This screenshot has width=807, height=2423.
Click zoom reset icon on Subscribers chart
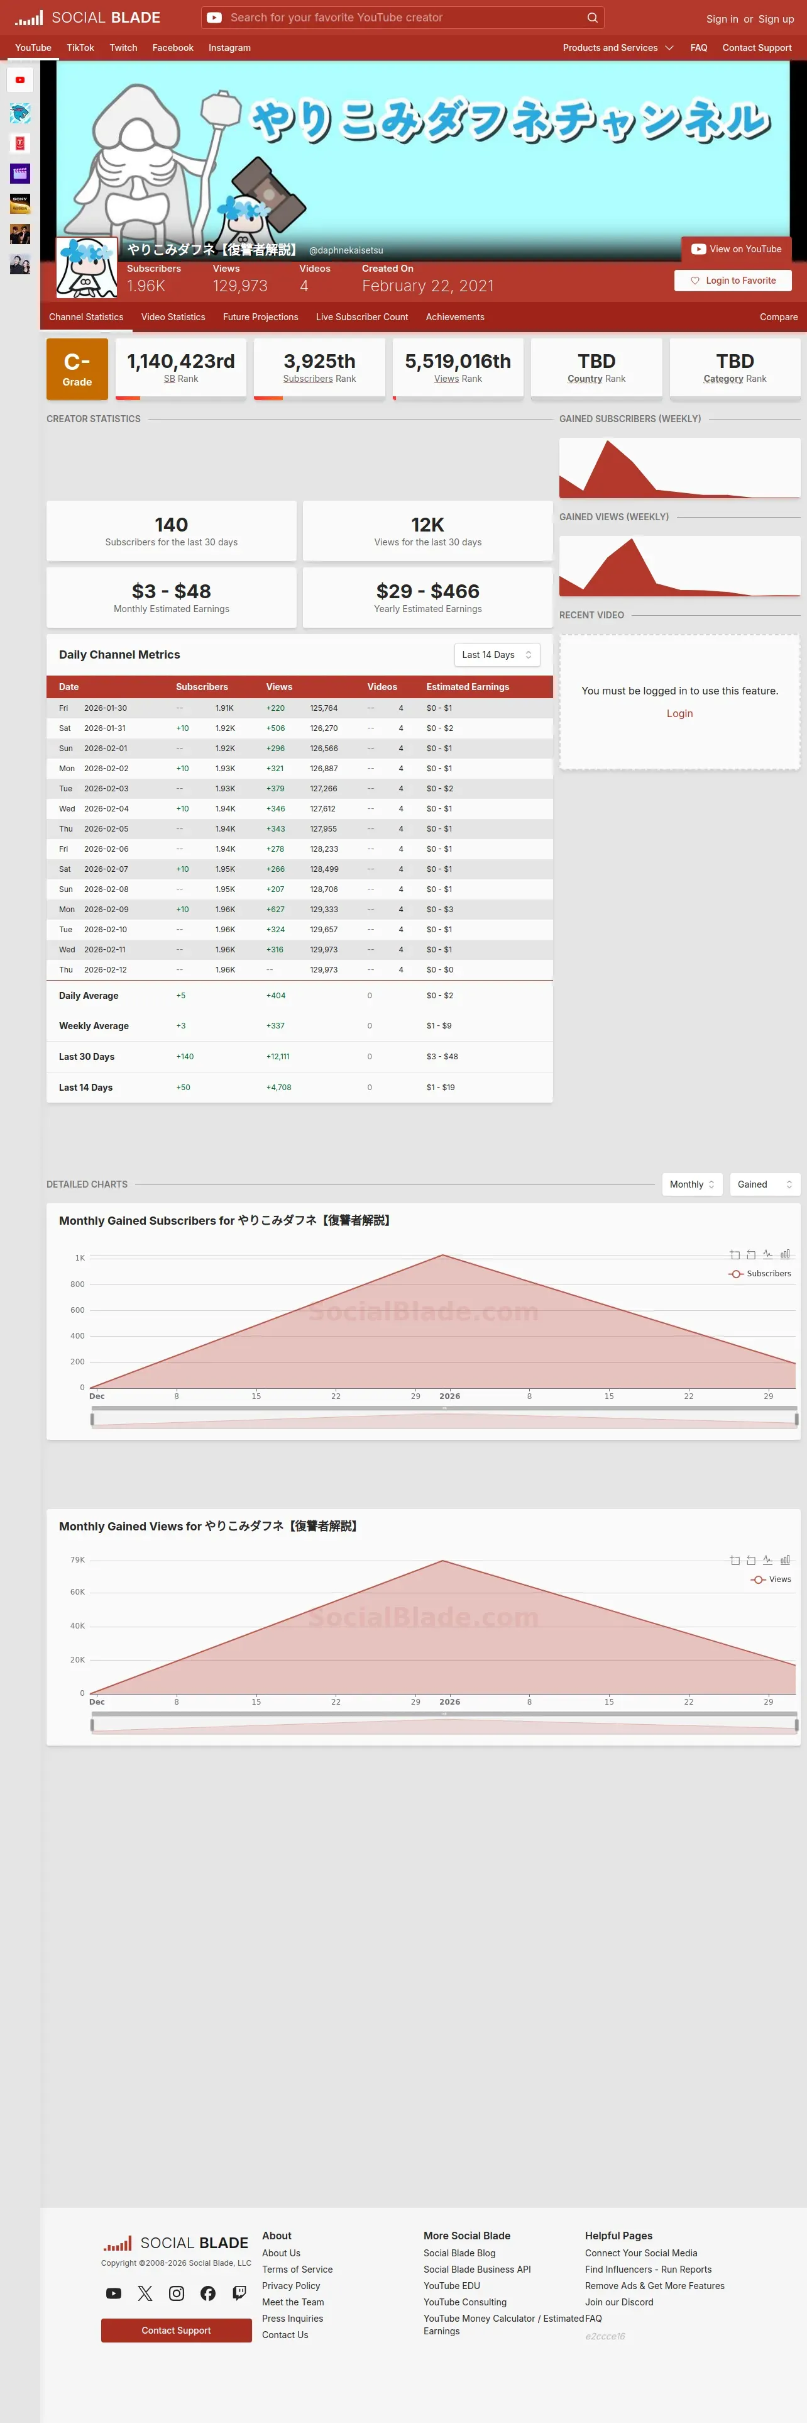pyautogui.click(x=750, y=1255)
